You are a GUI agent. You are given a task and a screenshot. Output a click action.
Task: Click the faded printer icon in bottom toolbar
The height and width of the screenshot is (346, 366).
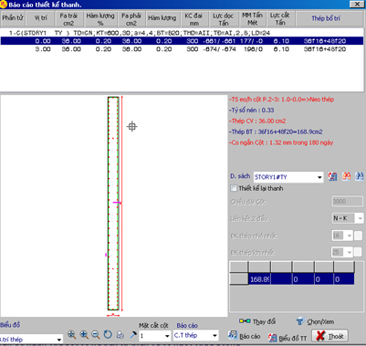click(120, 335)
